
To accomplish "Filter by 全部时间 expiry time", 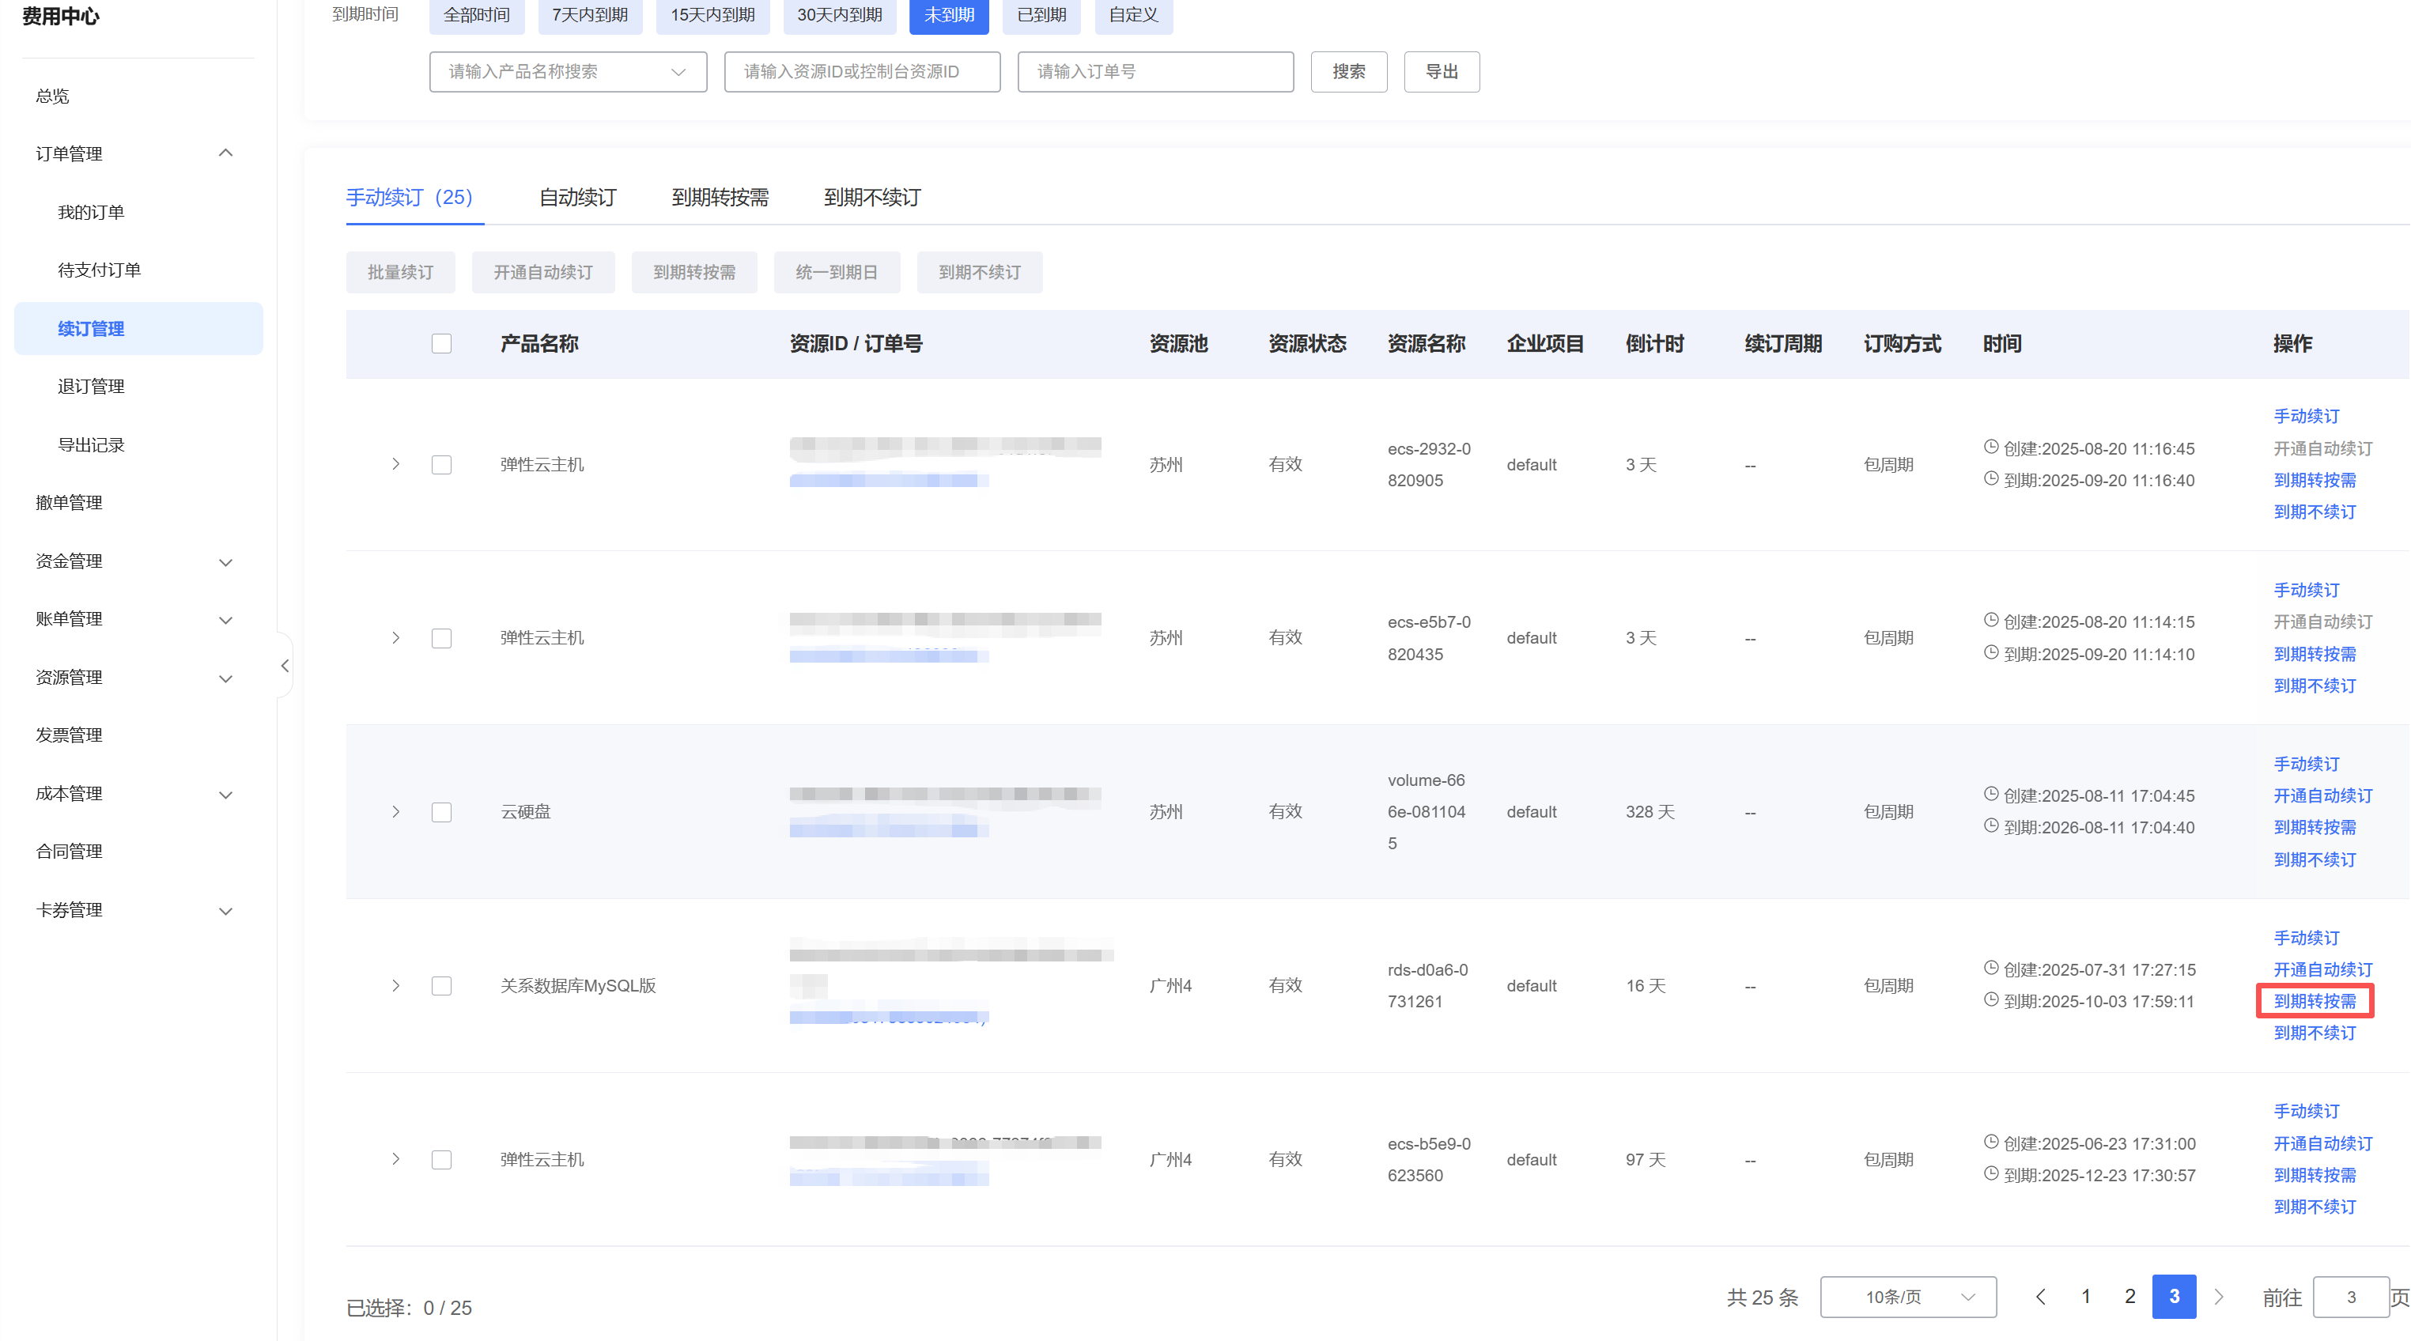I will coord(478,15).
